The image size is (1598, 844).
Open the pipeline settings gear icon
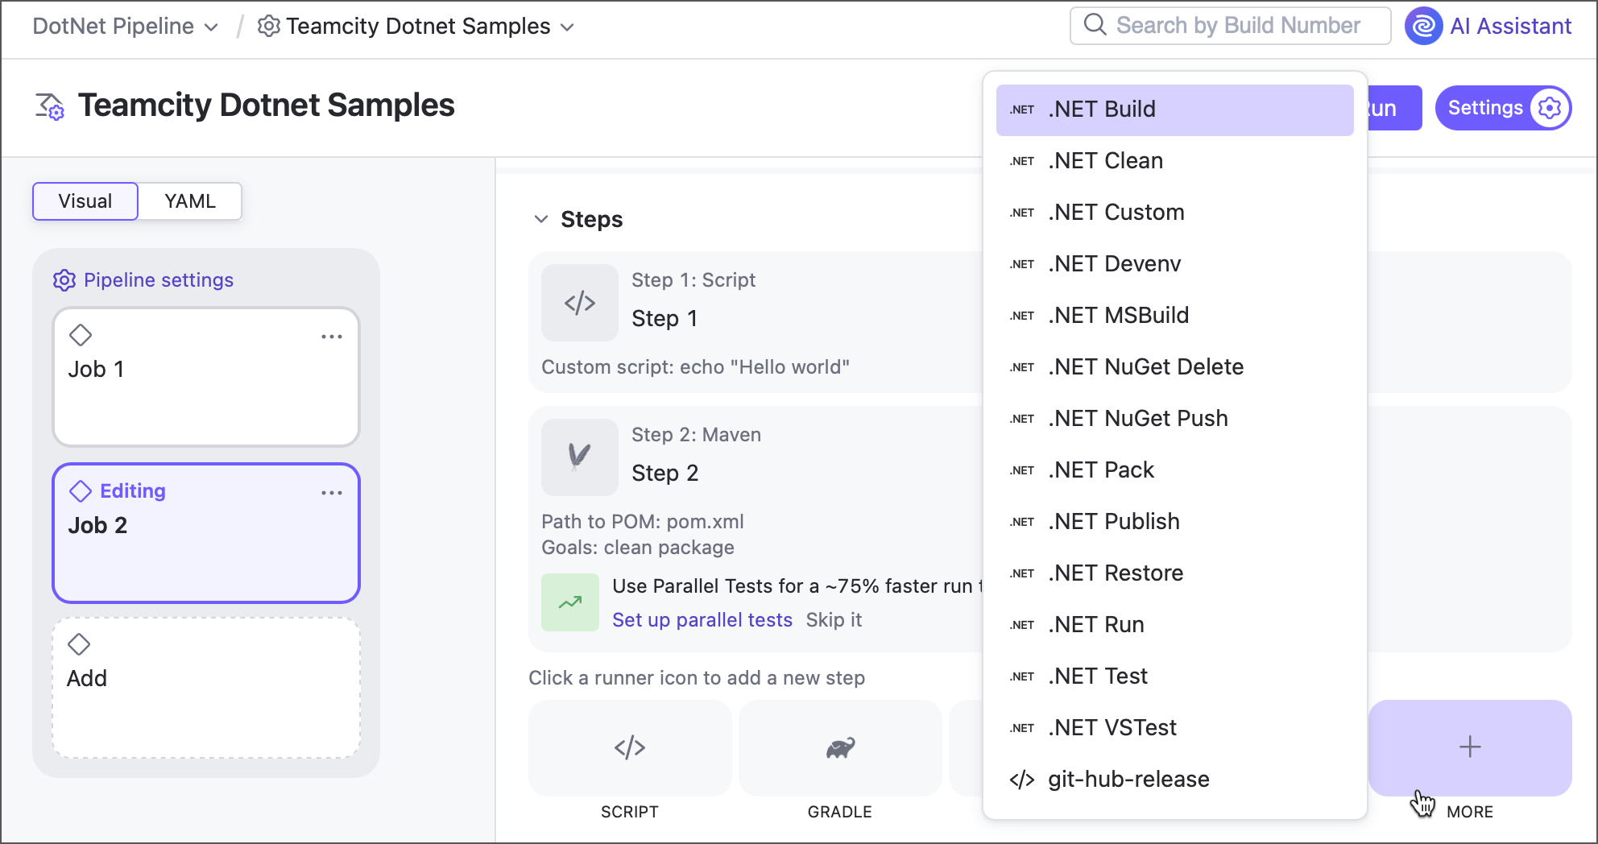point(64,280)
